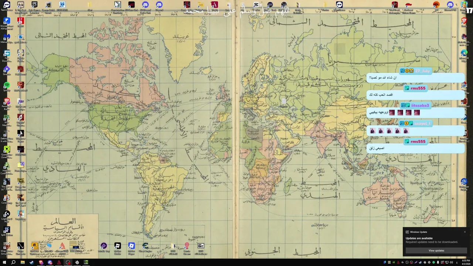Open the yellow folder on top row
This screenshot has width=473, height=266.
pos(90,6)
